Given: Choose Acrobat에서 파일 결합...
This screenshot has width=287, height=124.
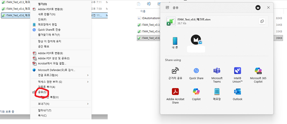Looking at the screenshot, I should point(52,63).
